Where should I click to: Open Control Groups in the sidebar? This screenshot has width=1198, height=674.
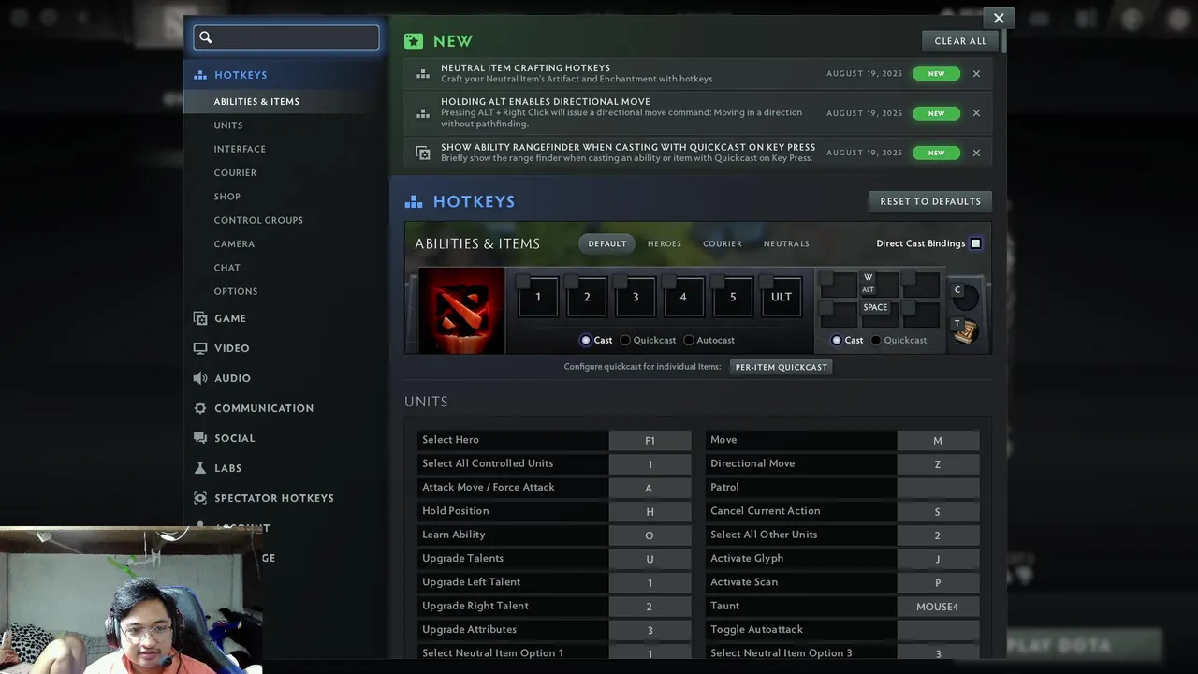258,220
